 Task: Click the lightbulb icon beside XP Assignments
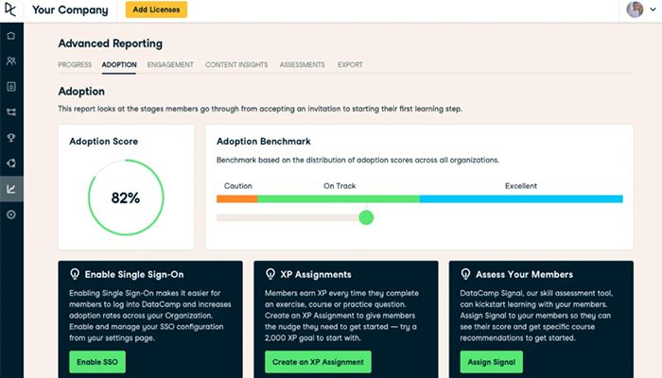[270, 274]
